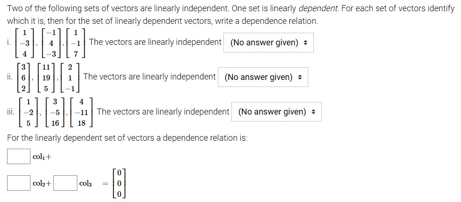Click set i's second vector [-1, 4, -3]

click(x=51, y=43)
